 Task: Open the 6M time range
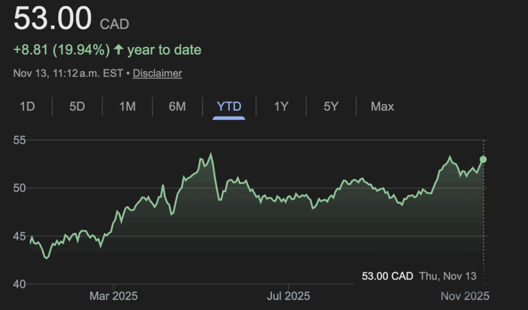177,107
